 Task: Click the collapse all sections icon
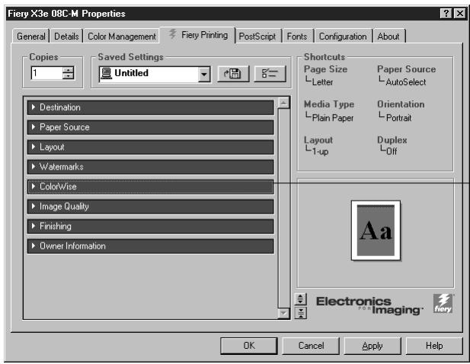[x=300, y=312]
